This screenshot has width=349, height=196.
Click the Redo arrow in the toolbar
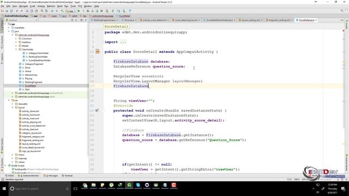[22, 11]
